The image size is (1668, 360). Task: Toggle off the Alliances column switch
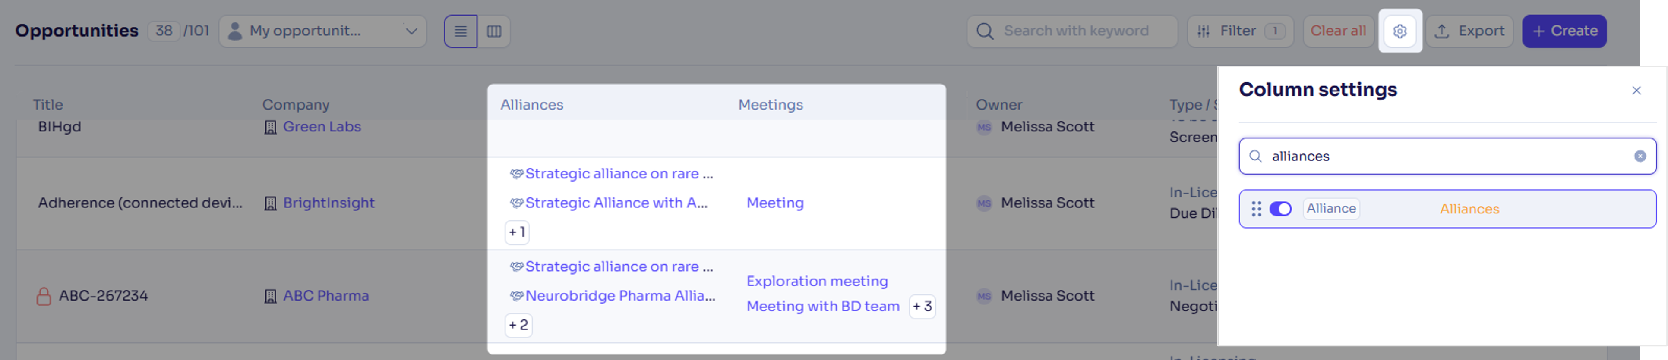pos(1280,209)
